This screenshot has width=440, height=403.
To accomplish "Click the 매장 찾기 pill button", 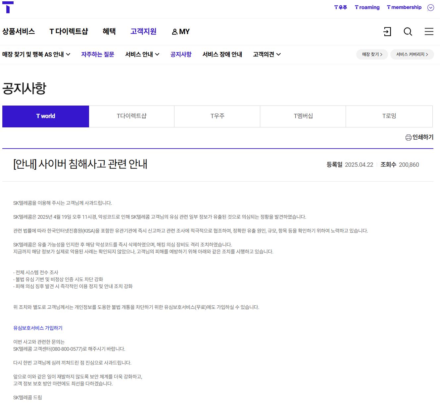I will tap(372, 54).
